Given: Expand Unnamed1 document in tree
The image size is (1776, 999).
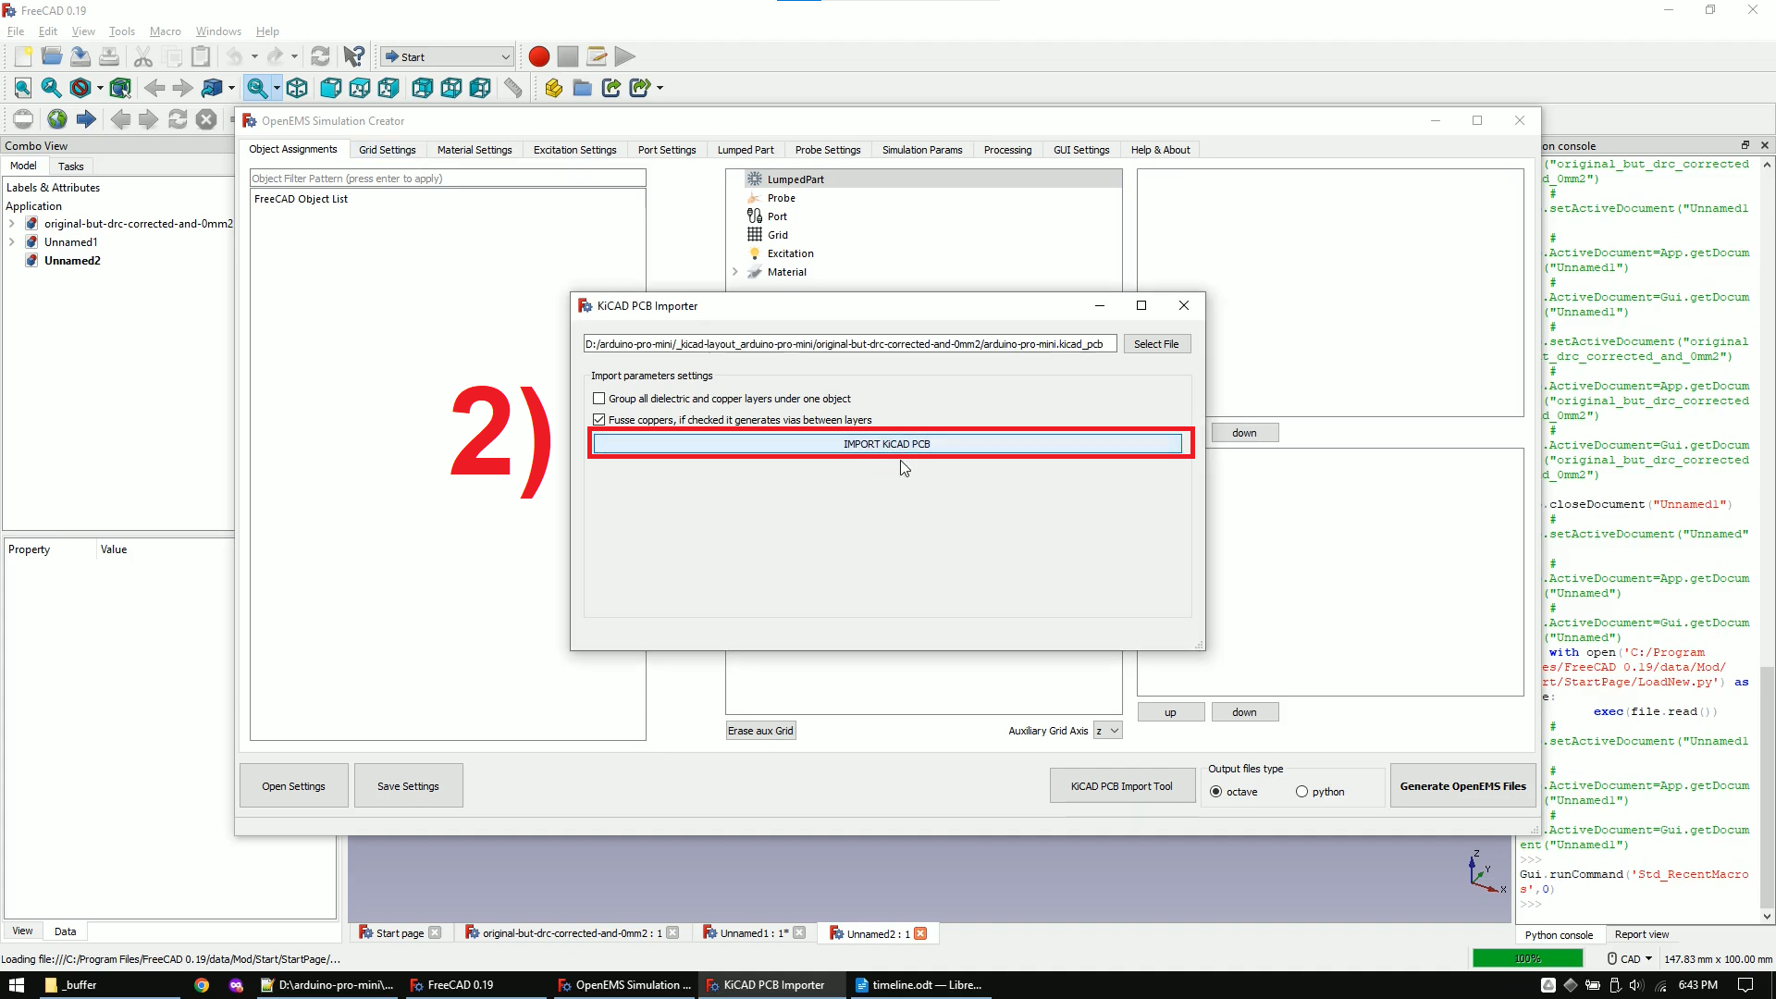Looking at the screenshot, I should 11,242.
